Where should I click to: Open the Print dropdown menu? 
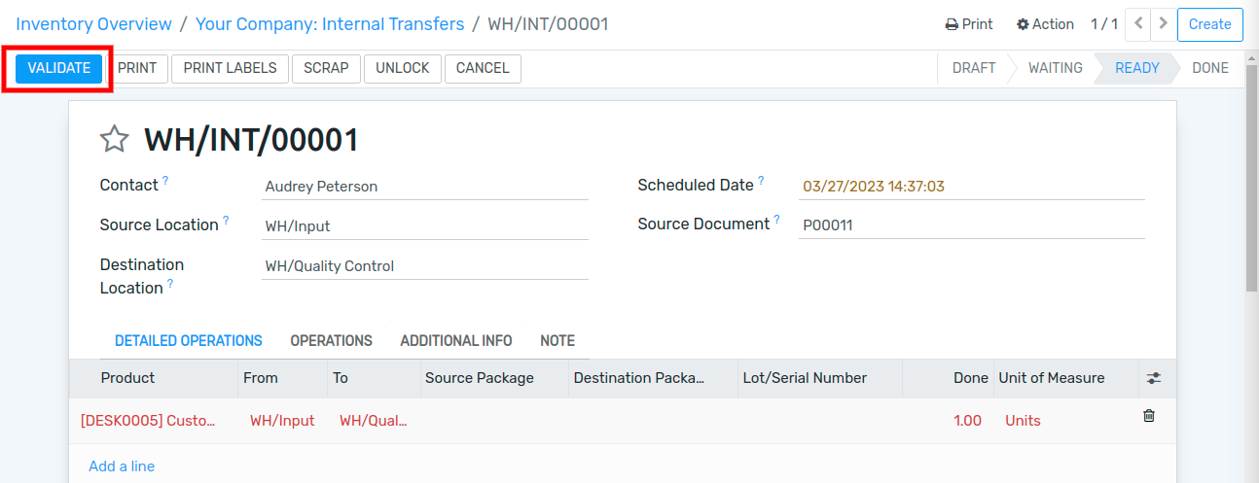(x=969, y=24)
